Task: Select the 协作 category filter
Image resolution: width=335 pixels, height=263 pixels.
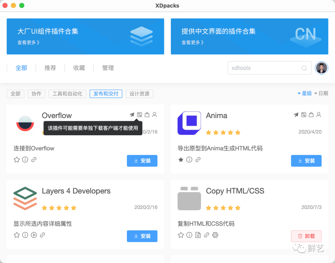Action: tap(36, 94)
